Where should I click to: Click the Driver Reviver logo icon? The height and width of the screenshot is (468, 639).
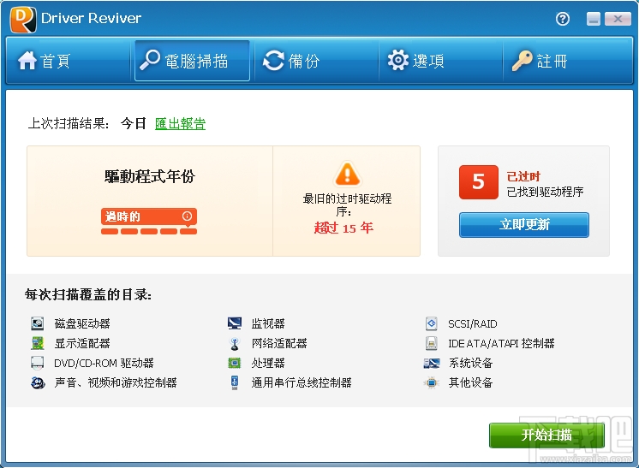click(23, 19)
